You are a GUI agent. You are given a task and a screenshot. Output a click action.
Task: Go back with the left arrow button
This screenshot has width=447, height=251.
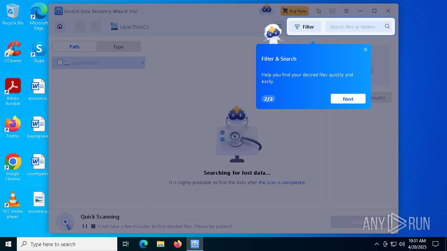[x=80, y=26]
